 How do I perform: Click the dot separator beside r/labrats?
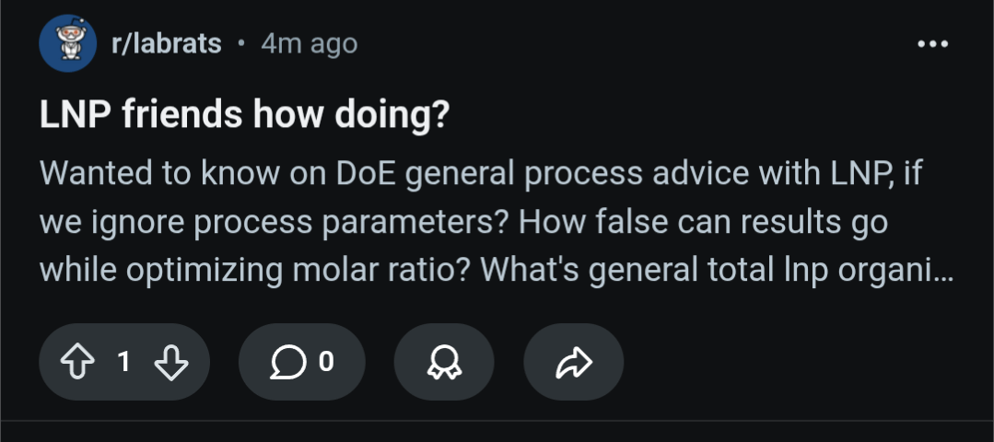pyautogui.click(x=241, y=43)
